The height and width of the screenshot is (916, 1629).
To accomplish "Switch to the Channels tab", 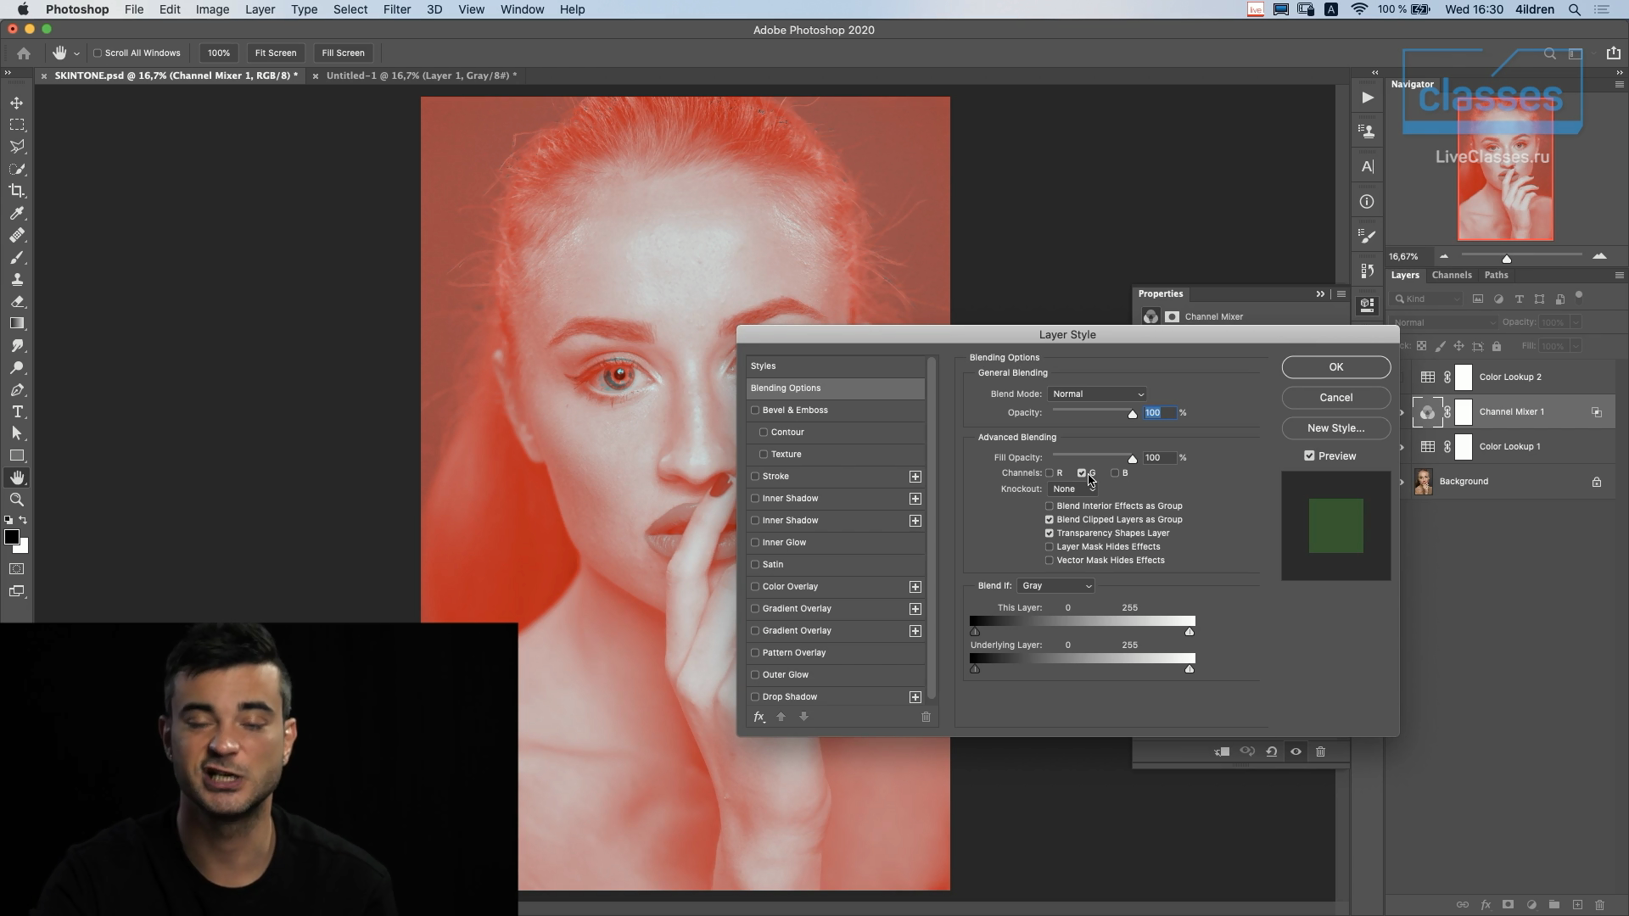I will (x=1451, y=275).
